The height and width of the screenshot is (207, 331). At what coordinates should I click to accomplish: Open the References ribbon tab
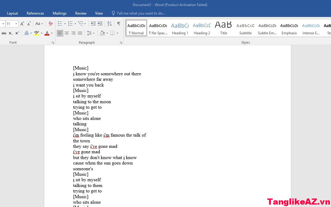click(x=35, y=13)
